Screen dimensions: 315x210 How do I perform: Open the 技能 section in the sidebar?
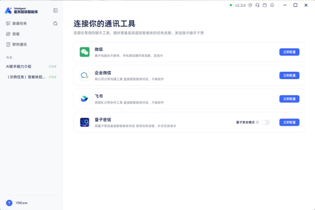click(x=13, y=34)
